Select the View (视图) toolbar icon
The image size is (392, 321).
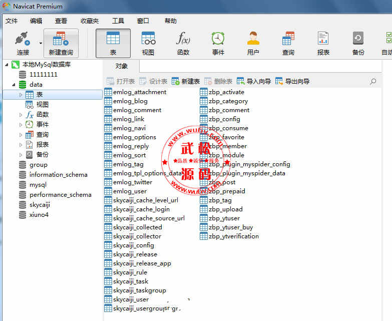click(148, 43)
